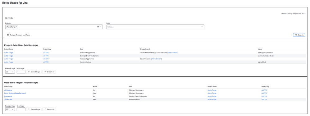Open joama mar user link

[8, 97]
